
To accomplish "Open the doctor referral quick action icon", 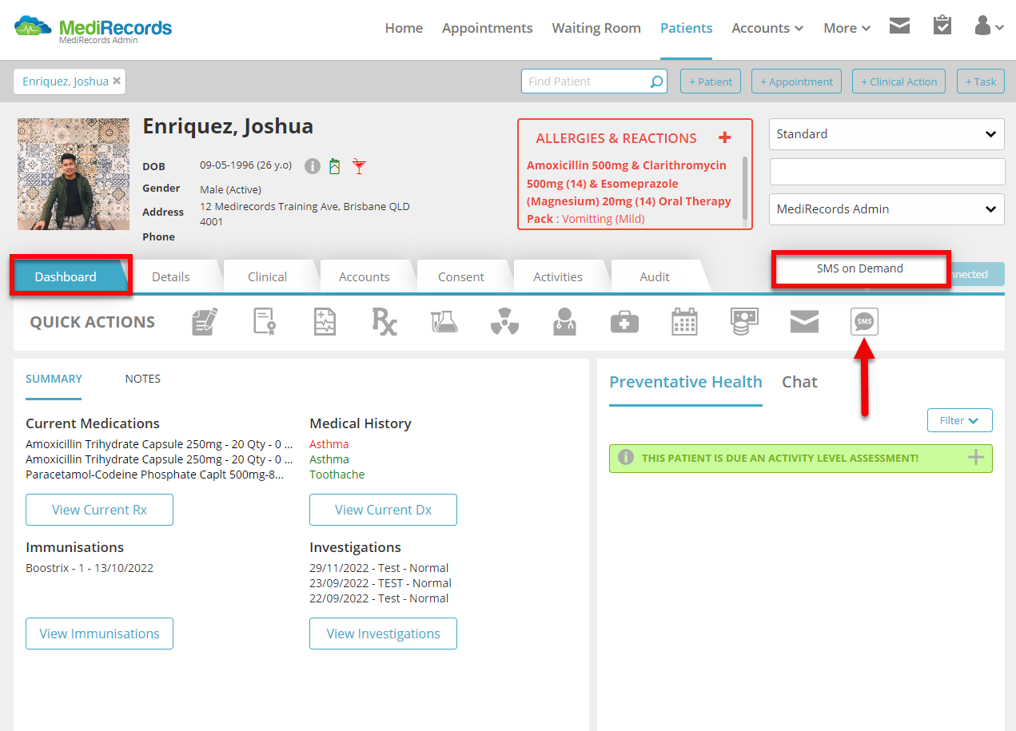I will point(564,322).
